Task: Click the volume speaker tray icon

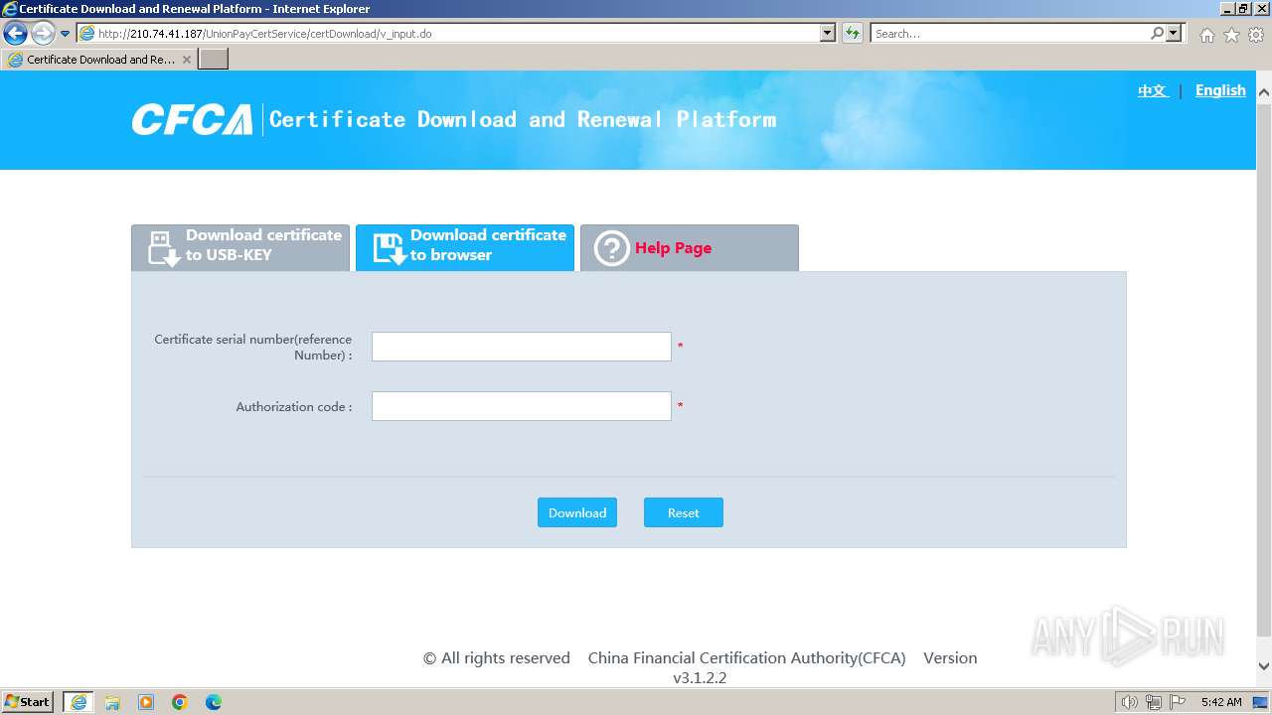Action: 1130,702
